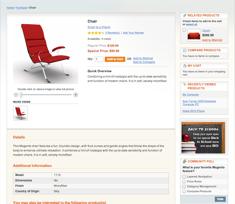This screenshot has width=235, height=204.
Task: Open the More Views chair thumbnail
Action: point(20,113)
